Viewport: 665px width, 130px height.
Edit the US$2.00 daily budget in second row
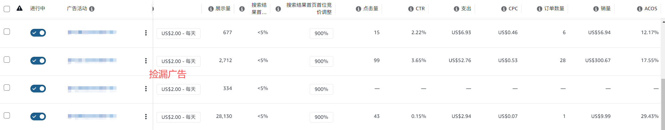[178, 61]
